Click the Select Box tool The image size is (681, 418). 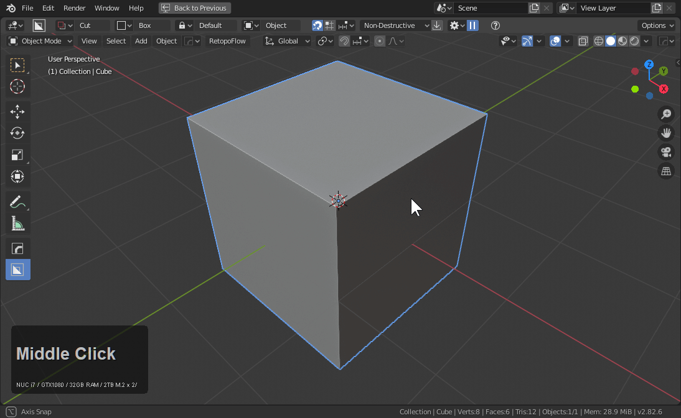pos(17,65)
